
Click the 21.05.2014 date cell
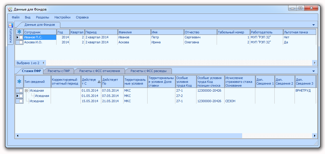pos(112,101)
